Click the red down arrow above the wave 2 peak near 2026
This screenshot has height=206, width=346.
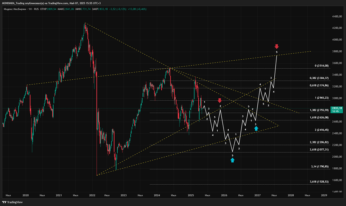pyautogui.click(x=220, y=100)
